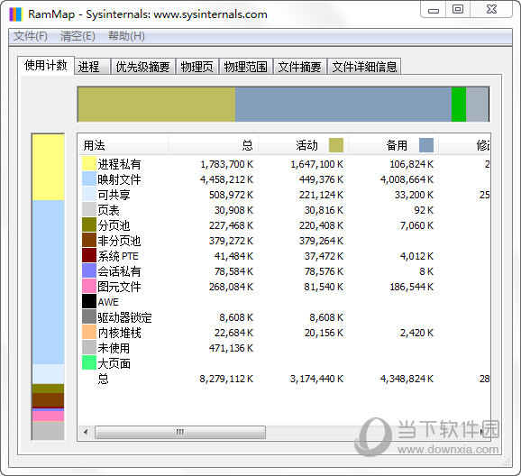The width and height of the screenshot is (521, 476).
Task: Select the 非分页池 row label
Action: coord(119,241)
